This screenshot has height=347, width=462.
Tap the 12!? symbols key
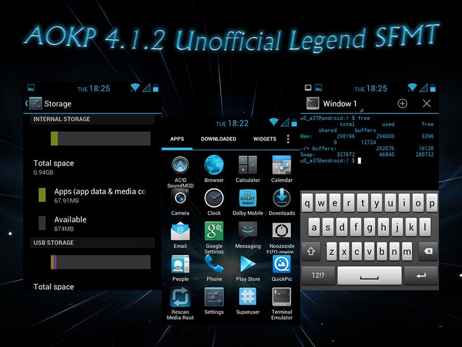pos(318,276)
